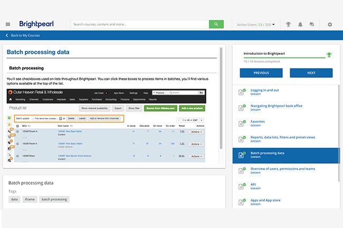This screenshot has width=343, height=228.
Task: Open the Products menu in embedded nav
Action: 125,100
